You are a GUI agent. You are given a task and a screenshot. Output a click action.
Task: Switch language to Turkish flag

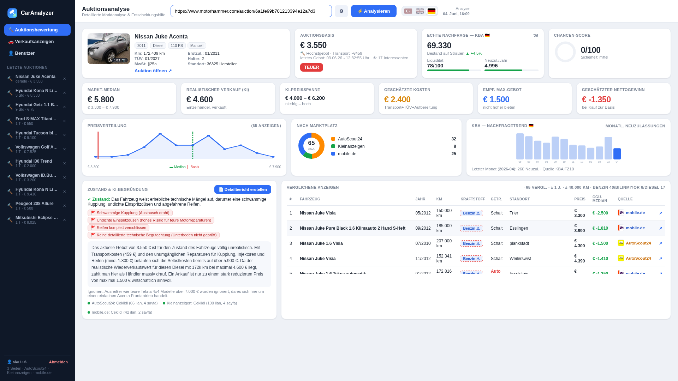408,11
